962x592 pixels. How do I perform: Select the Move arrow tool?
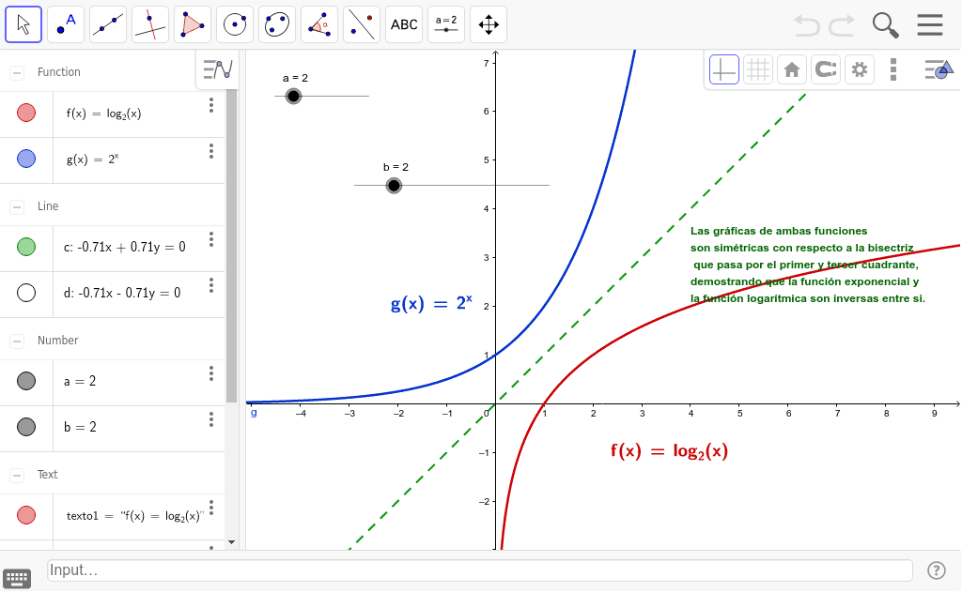(23, 24)
